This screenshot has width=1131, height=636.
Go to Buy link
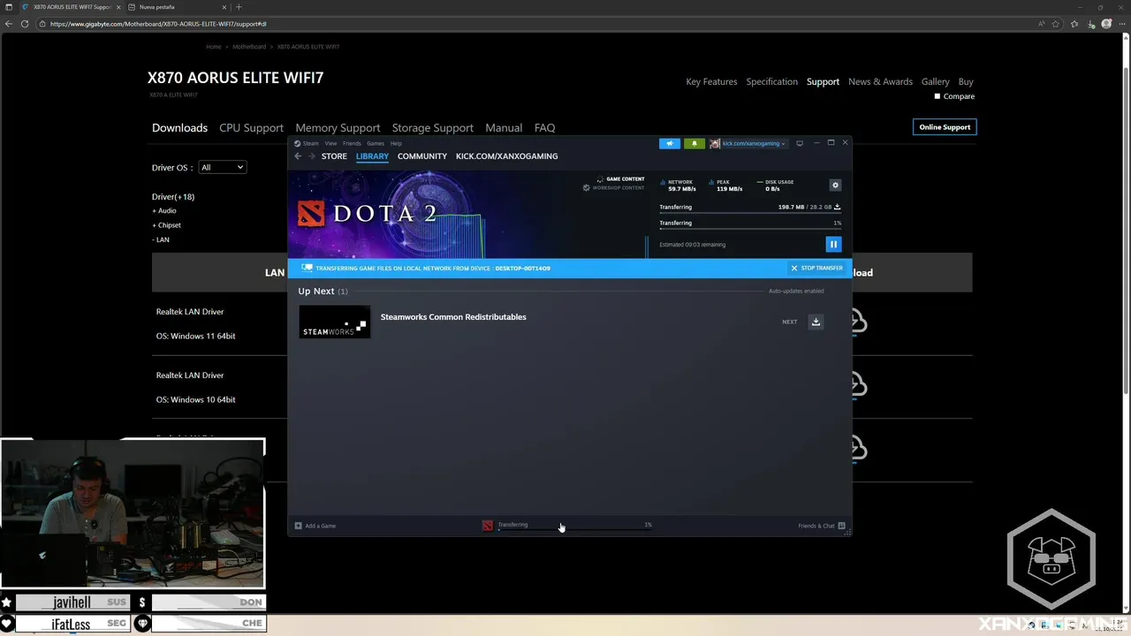966,81
